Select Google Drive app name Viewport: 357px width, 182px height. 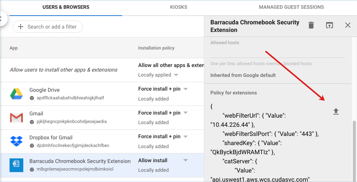click(x=44, y=90)
